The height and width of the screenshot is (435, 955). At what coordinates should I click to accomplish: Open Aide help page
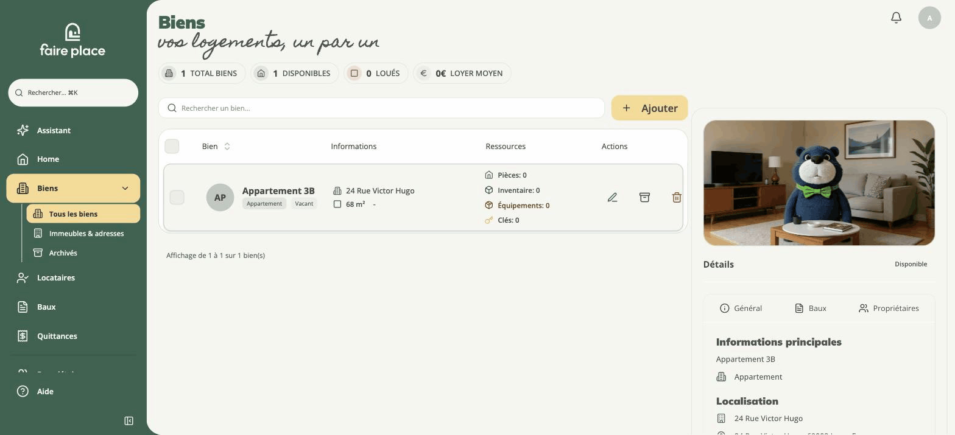(x=73, y=391)
